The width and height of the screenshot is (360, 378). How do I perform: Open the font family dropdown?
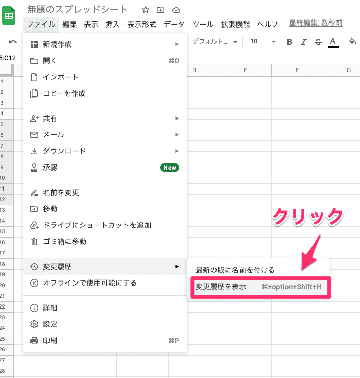(215, 42)
